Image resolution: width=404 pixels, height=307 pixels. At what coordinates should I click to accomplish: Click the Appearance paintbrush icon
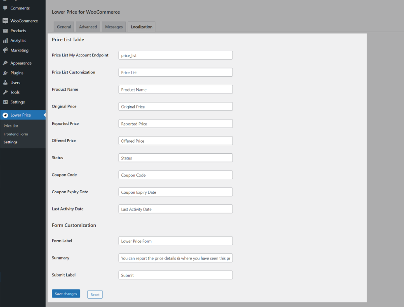click(x=5, y=63)
